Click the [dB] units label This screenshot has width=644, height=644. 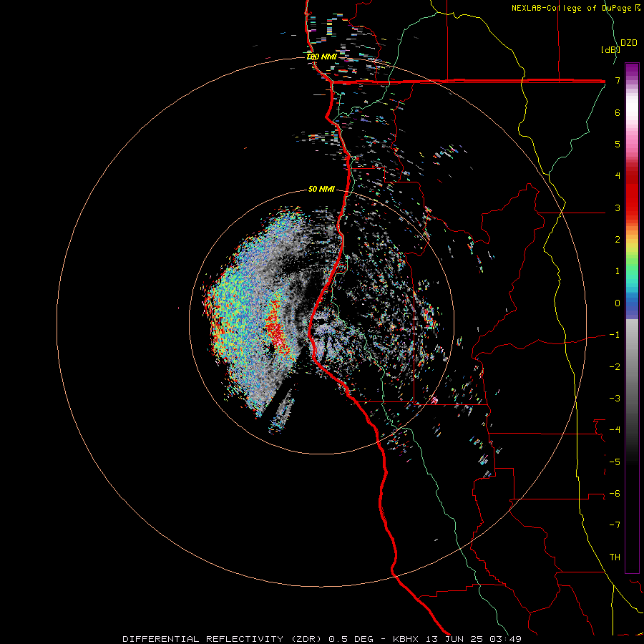[610, 49]
